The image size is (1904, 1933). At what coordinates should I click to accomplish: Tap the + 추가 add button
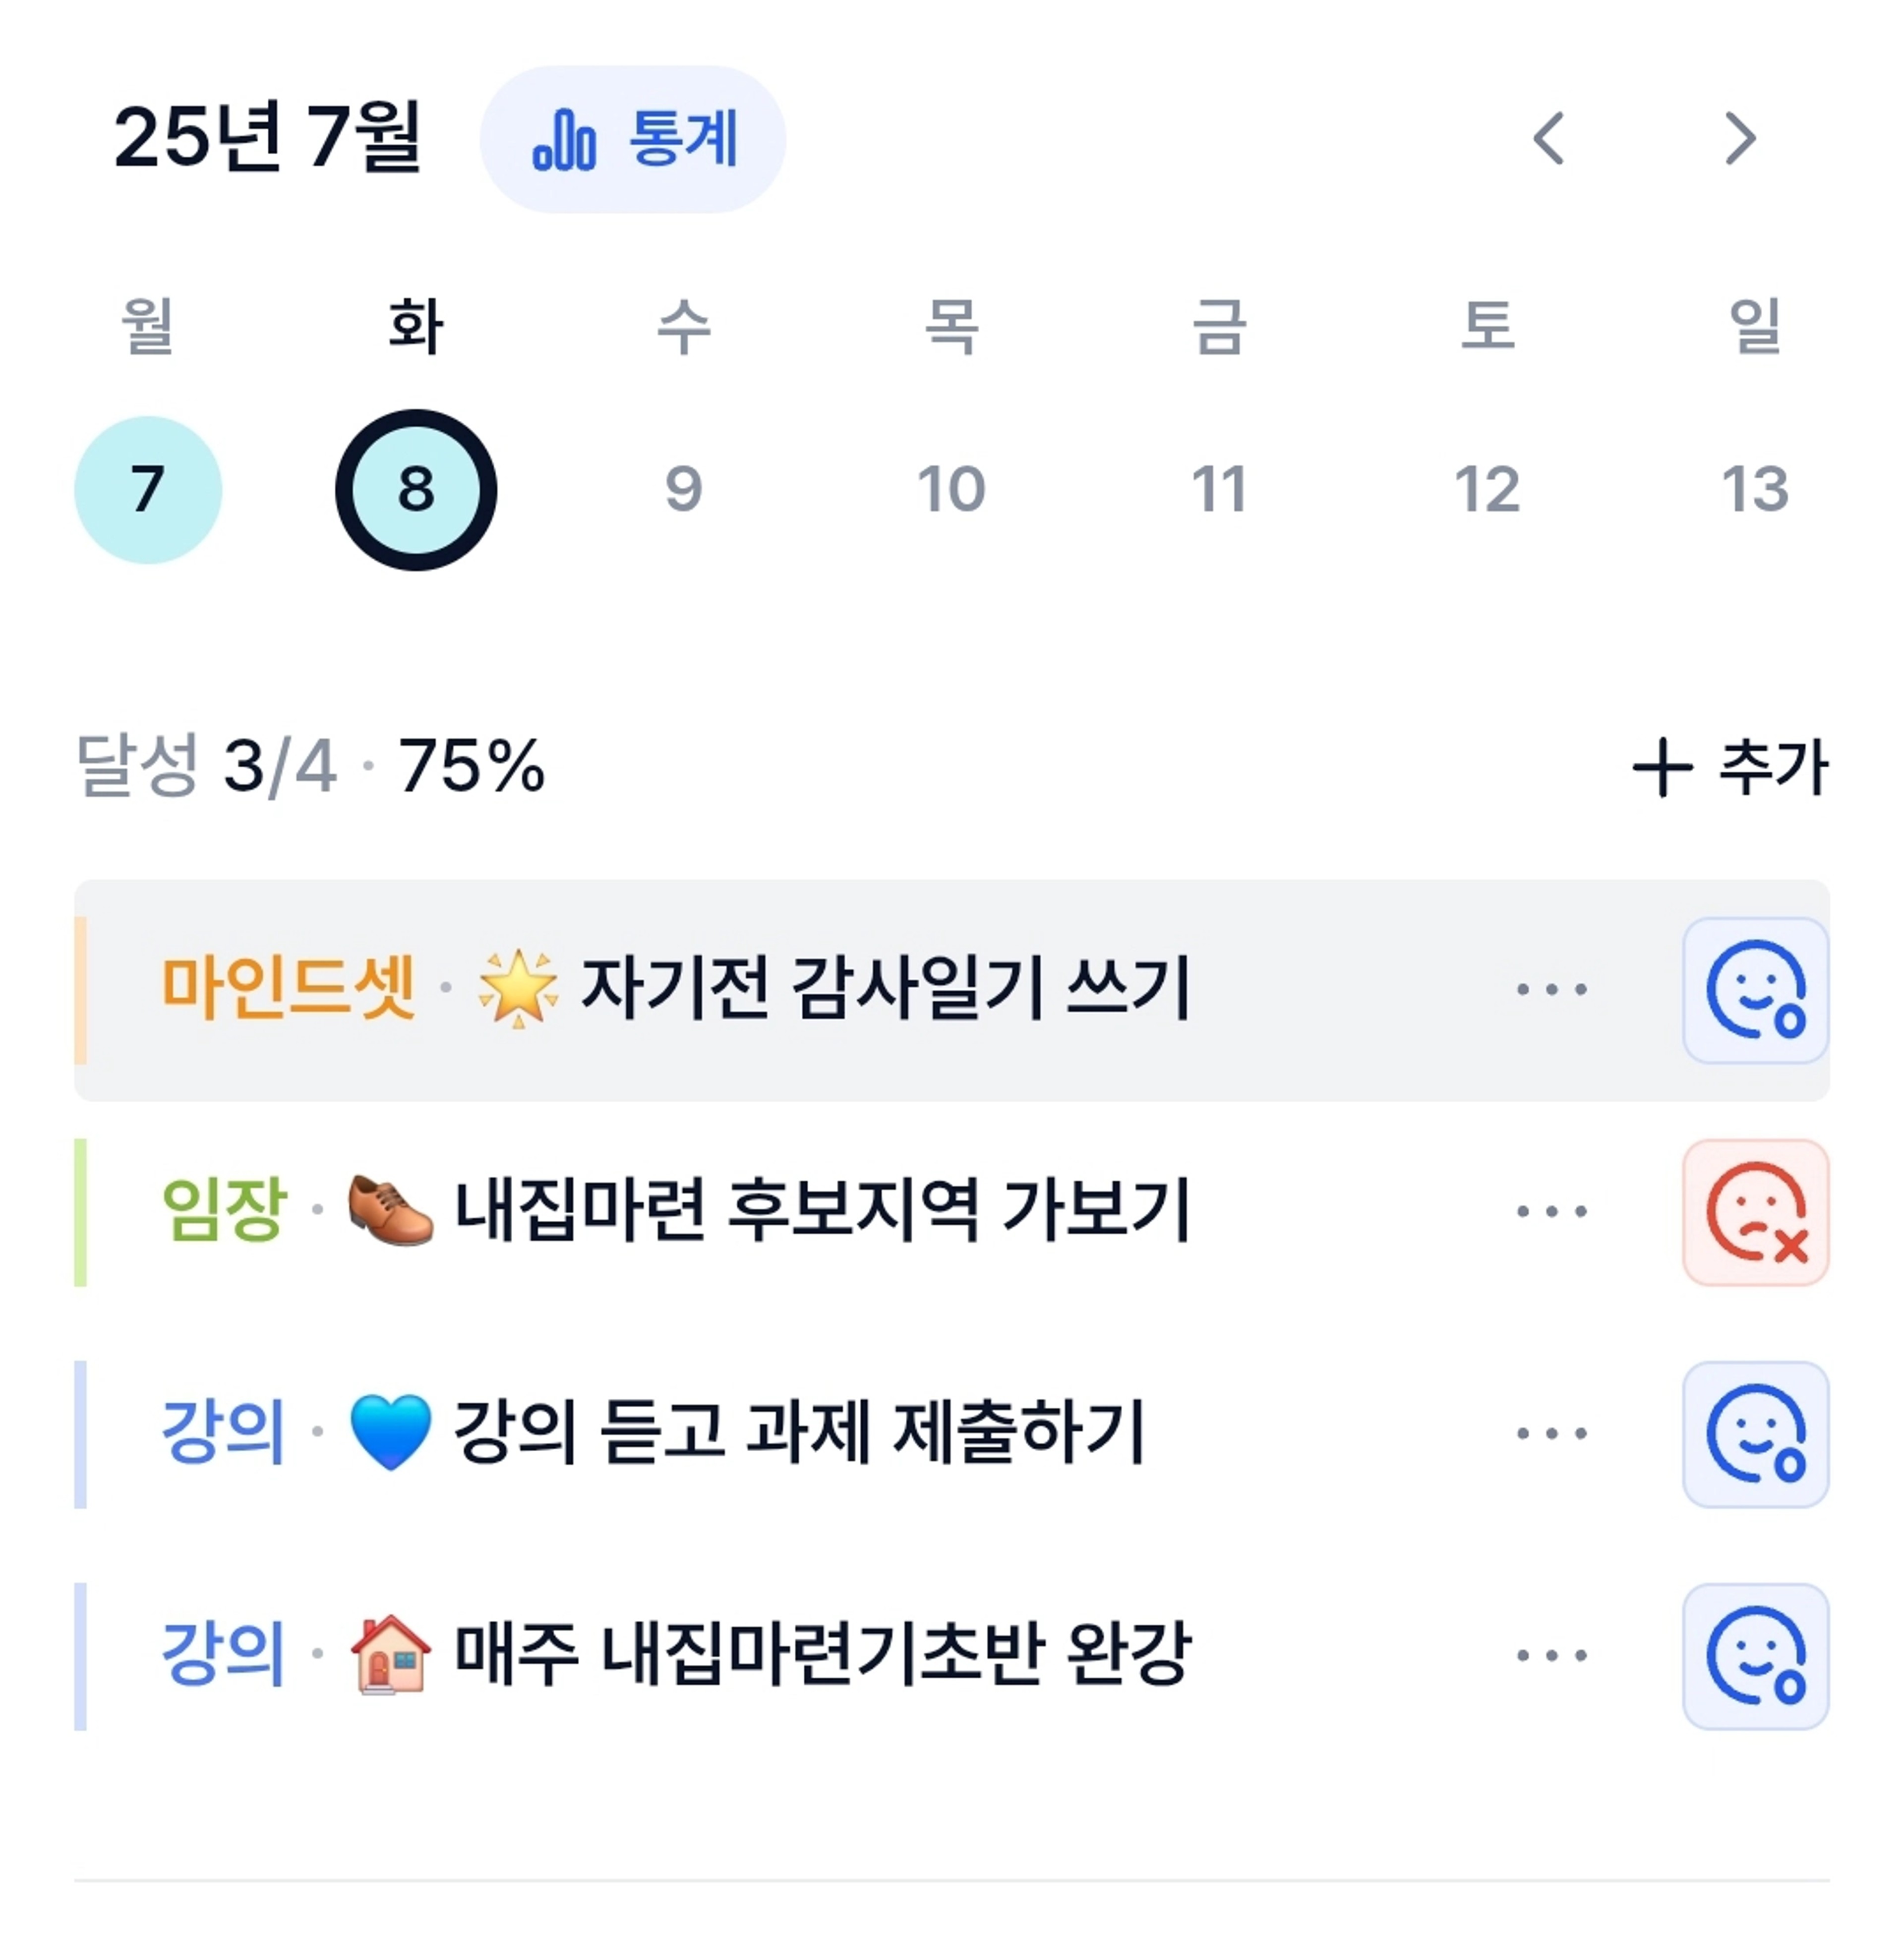1730,767
